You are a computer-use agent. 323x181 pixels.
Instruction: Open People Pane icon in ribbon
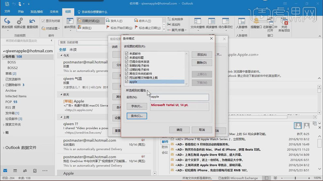241,21
